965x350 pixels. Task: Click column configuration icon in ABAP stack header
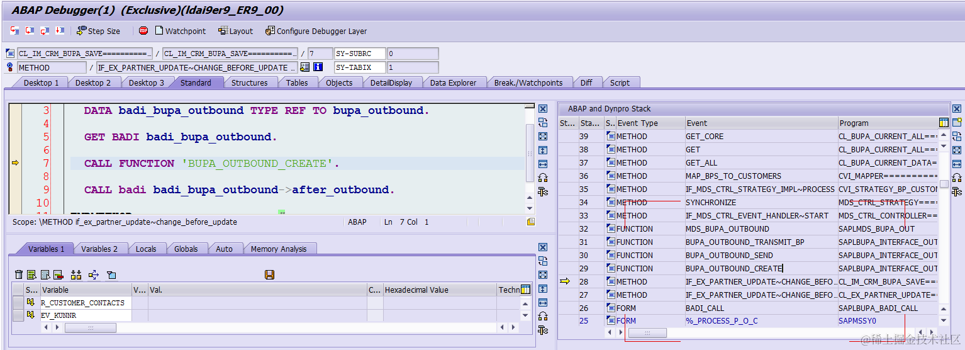click(944, 123)
